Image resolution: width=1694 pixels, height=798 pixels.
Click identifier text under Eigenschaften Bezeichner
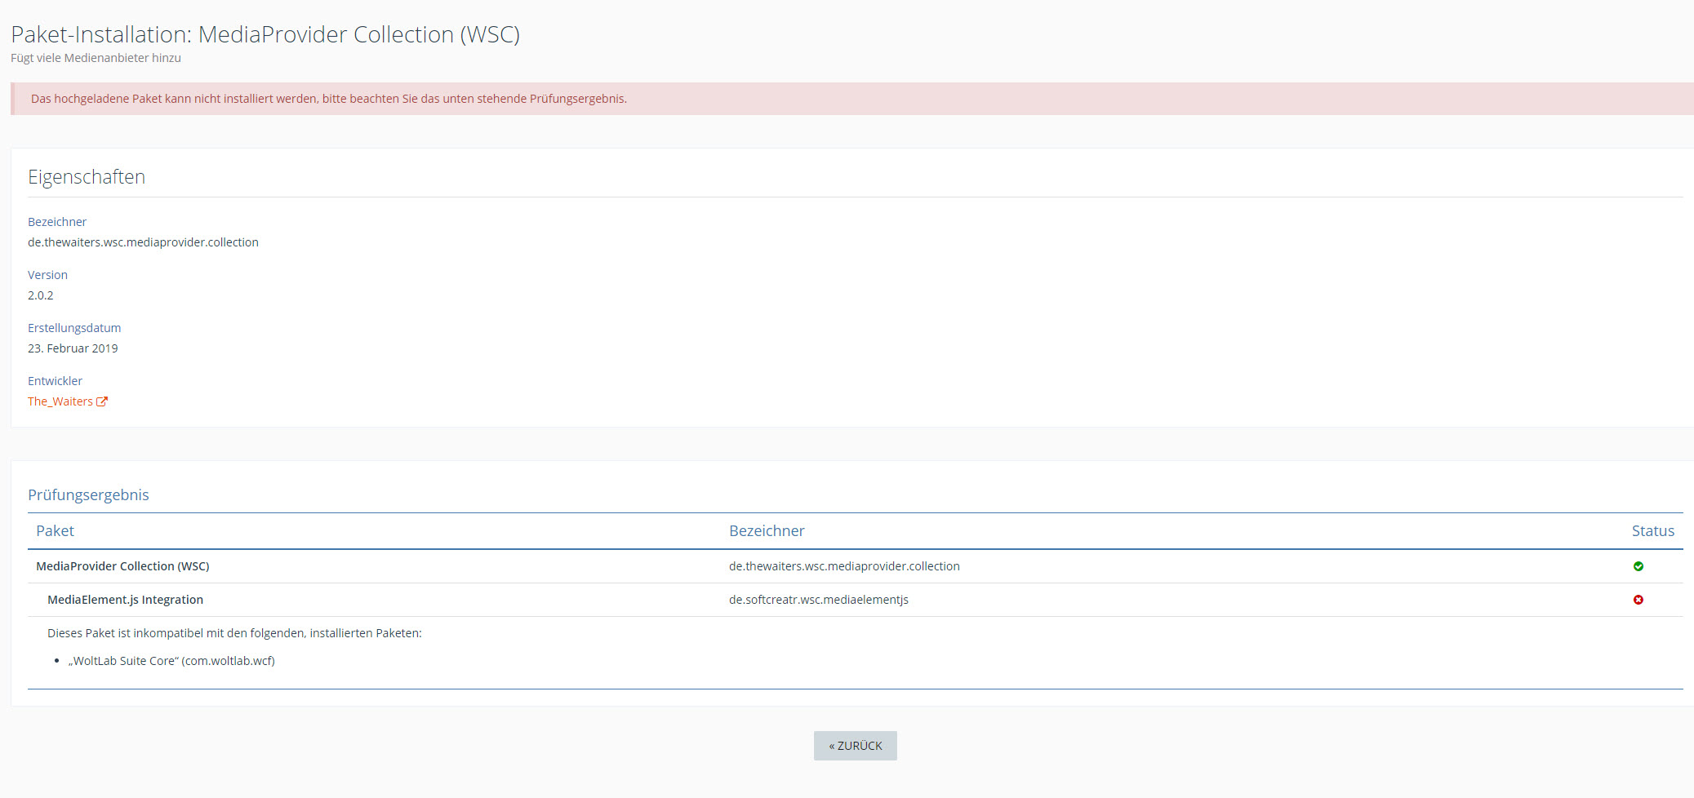(143, 242)
